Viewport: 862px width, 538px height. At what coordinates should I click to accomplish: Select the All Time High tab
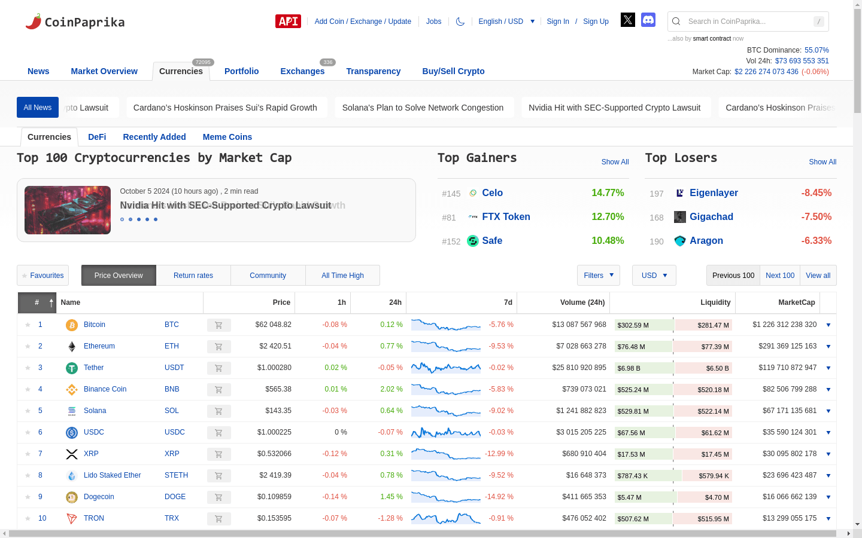pyautogui.click(x=342, y=276)
